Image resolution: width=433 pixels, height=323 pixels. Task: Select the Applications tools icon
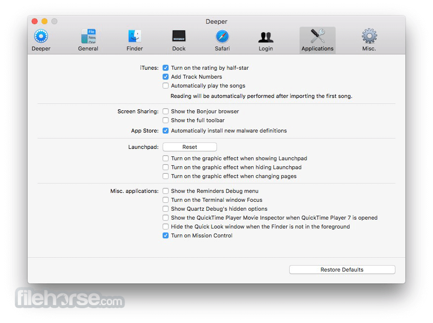(317, 40)
